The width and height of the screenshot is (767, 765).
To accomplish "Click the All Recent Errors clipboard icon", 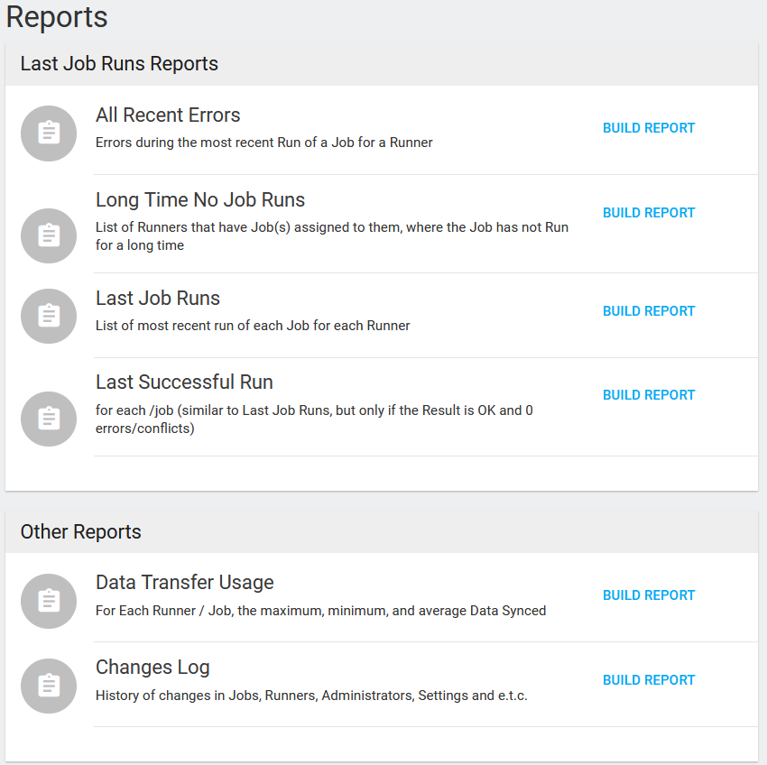I will [48, 133].
